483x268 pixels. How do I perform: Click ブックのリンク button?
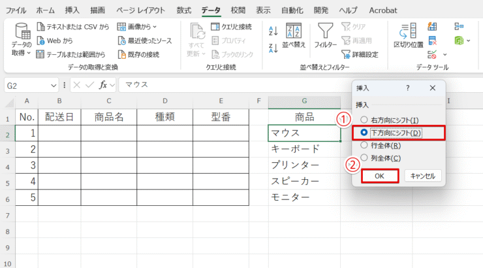tap(232, 55)
